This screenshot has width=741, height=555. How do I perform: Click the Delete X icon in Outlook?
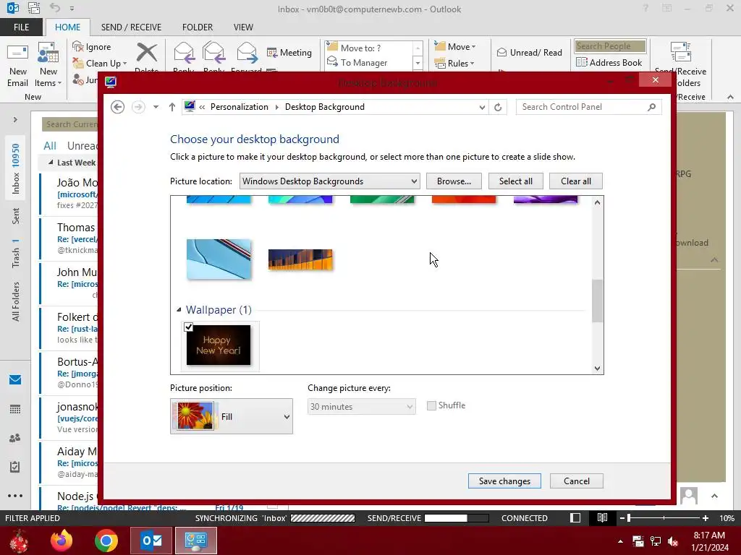point(147,53)
